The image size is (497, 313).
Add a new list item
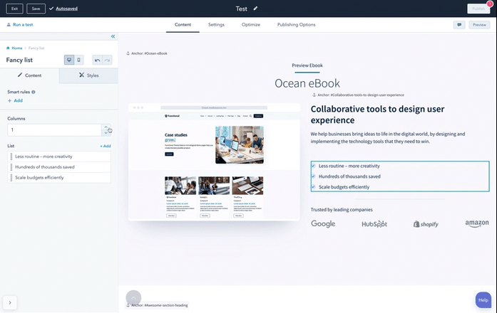pyautogui.click(x=105, y=146)
